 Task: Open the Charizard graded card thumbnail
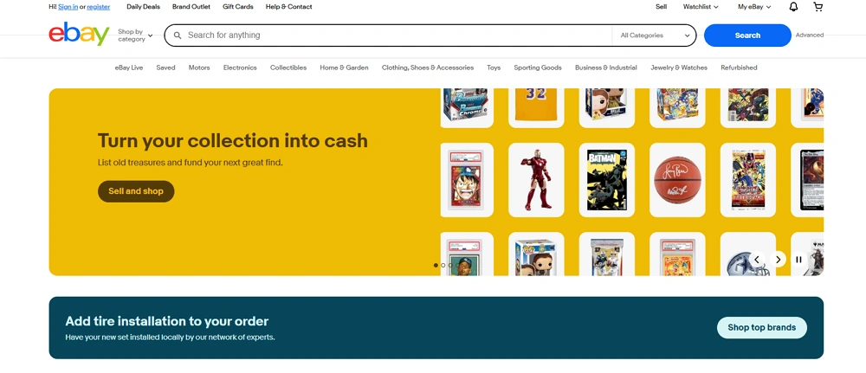click(677, 254)
